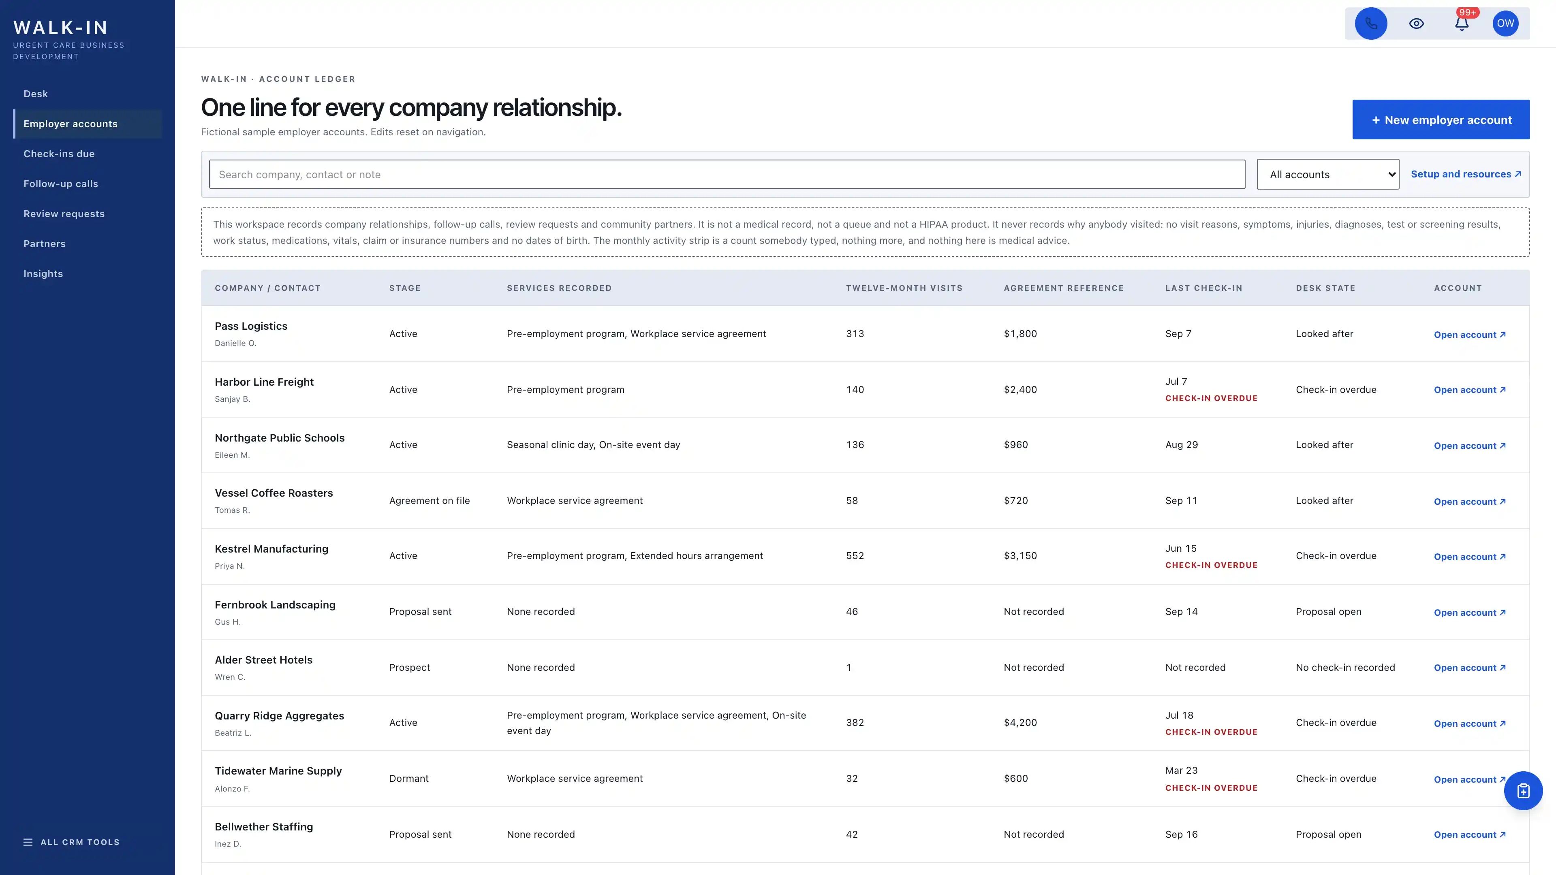Click the Last Check-In column header
The height and width of the screenshot is (875, 1556).
(1203, 288)
